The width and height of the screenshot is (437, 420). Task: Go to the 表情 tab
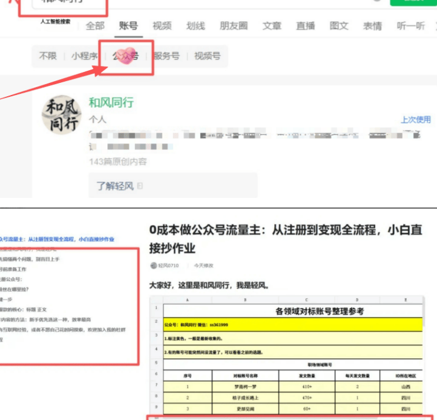372,25
